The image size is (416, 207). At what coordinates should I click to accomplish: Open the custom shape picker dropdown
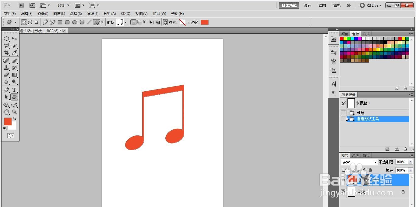point(125,22)
